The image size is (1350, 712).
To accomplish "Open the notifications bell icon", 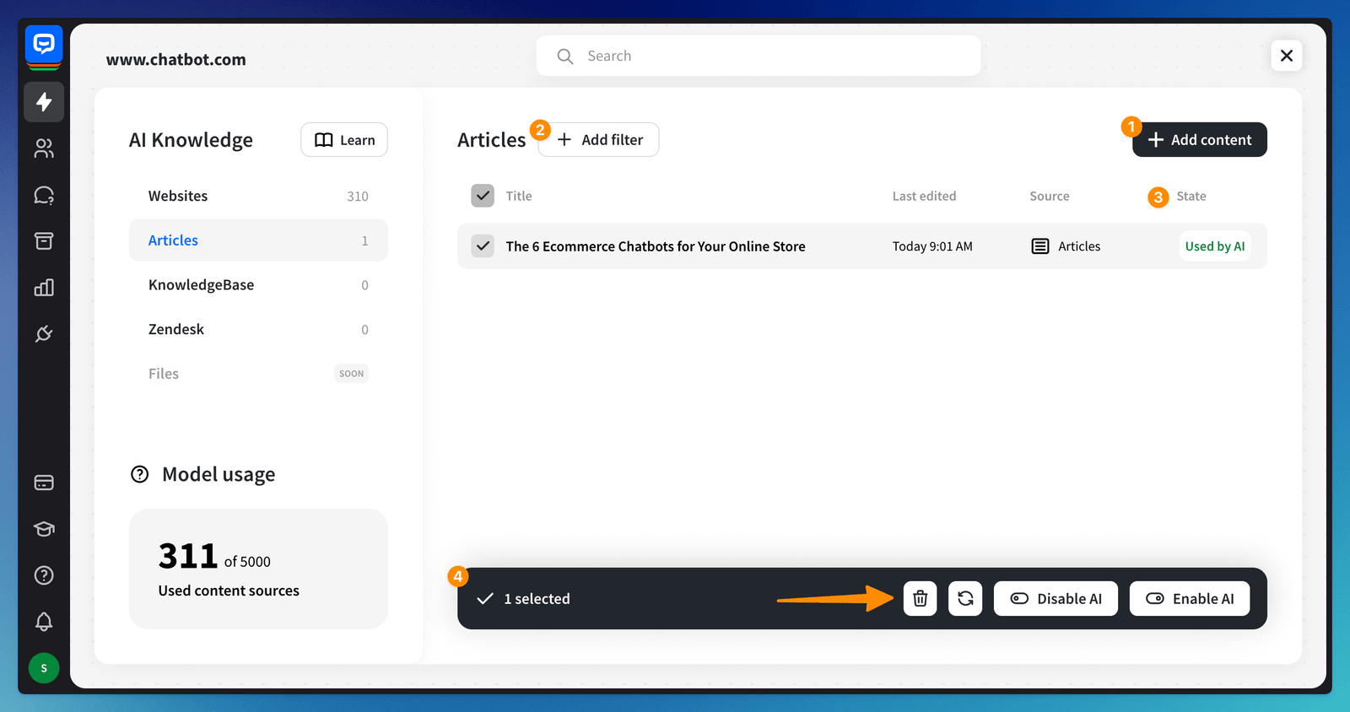I will click(44, 622).
